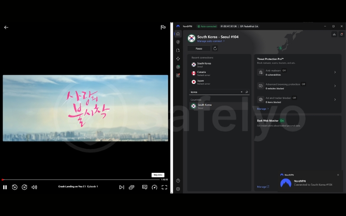Viewport: 346px width, 216px height.
Task: Expand Ad and tracker blocker chevron
Action: pyautogui.click(x=335, y=100)
